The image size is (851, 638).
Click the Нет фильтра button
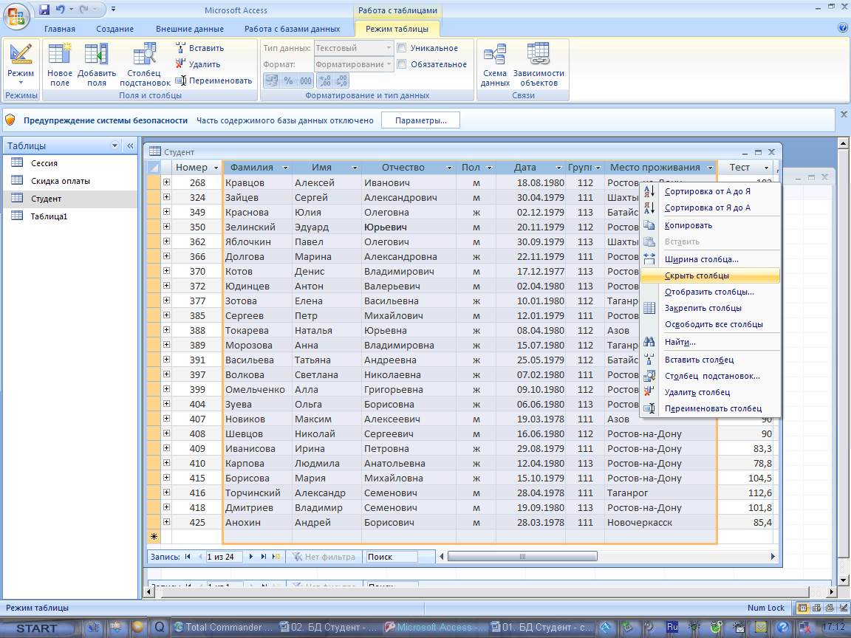tap(324, 557)
